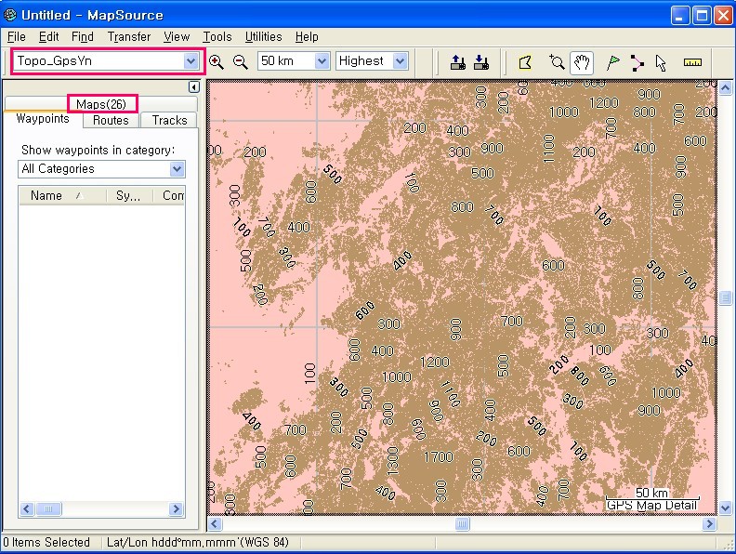The image size is (736, 554).
Task: Click the MapSource globe title icon
Action: point(10,15)
